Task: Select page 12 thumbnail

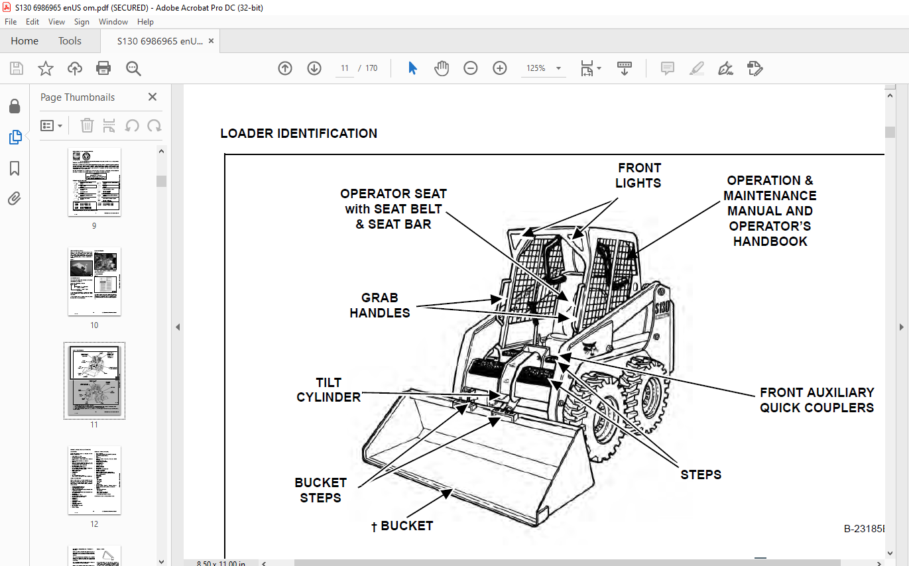Action: [93, 480]
